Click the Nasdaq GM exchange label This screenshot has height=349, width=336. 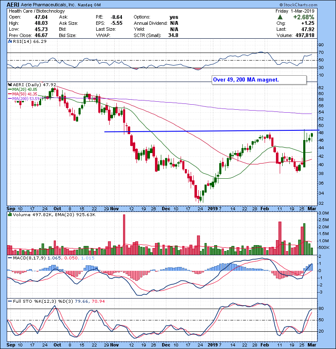tap(89, 5)
